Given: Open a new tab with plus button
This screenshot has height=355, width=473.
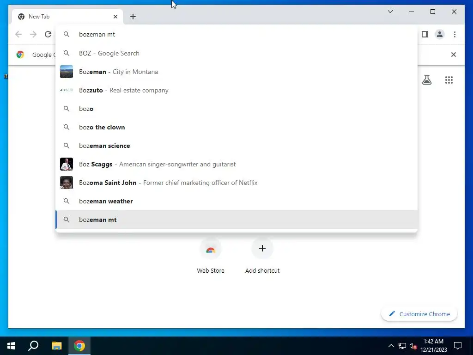Looking at the screenshot, I should point(133,17).
